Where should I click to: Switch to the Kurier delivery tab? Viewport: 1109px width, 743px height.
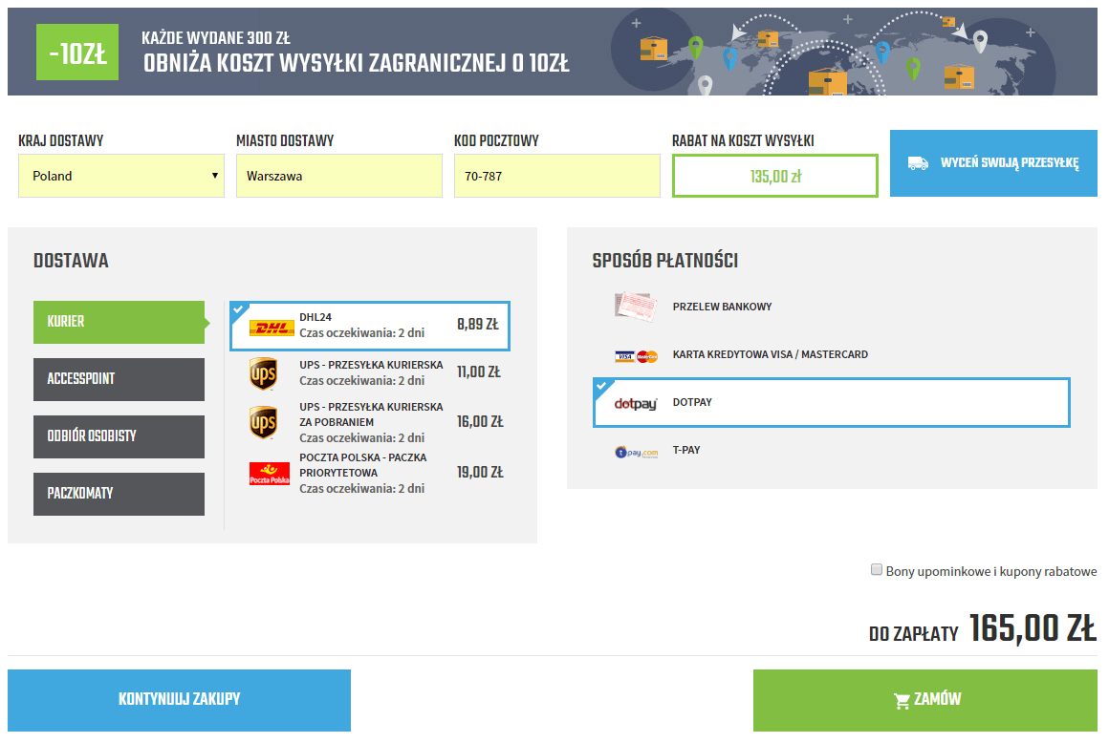coord(119,322)
